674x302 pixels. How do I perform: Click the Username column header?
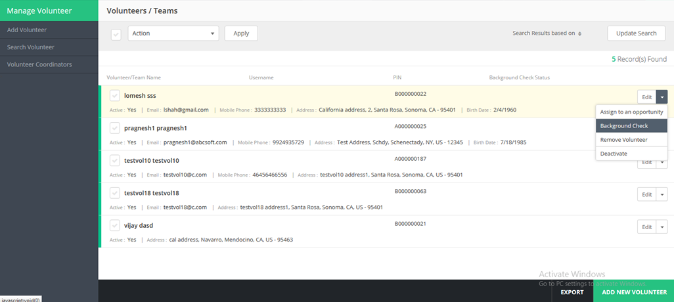click(x=261, y=77)
